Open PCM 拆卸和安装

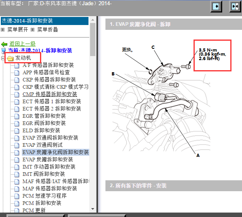point(42,203)
